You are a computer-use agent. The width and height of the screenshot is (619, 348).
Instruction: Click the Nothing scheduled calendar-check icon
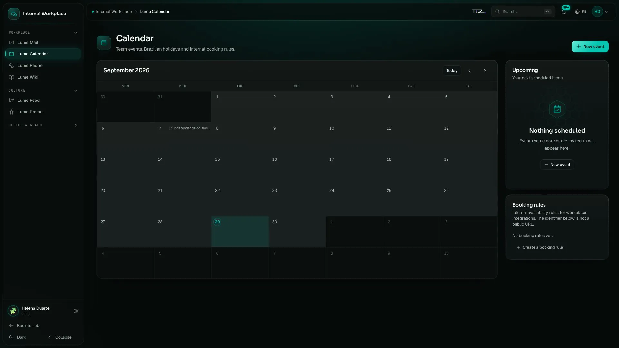coord(557,109)
